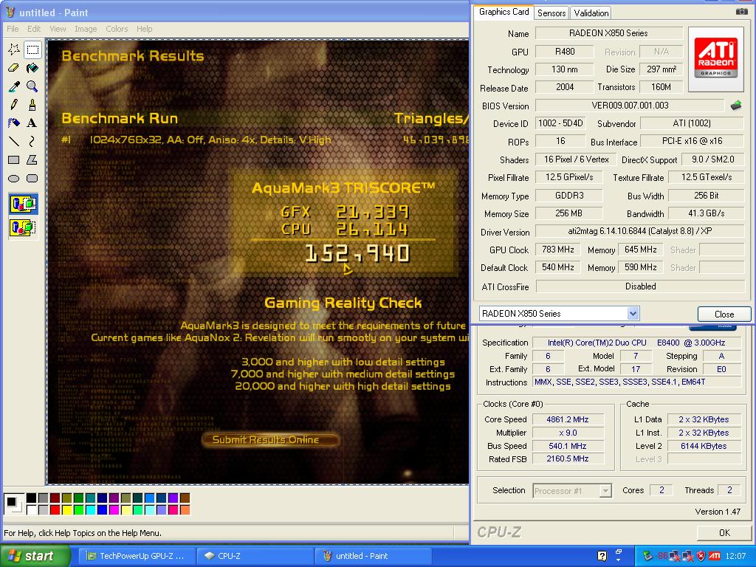Image resolution: width=756 pixels, height=567 pixels.
Task: Choose the Rounded Rectangle tool
Action: 32,179
